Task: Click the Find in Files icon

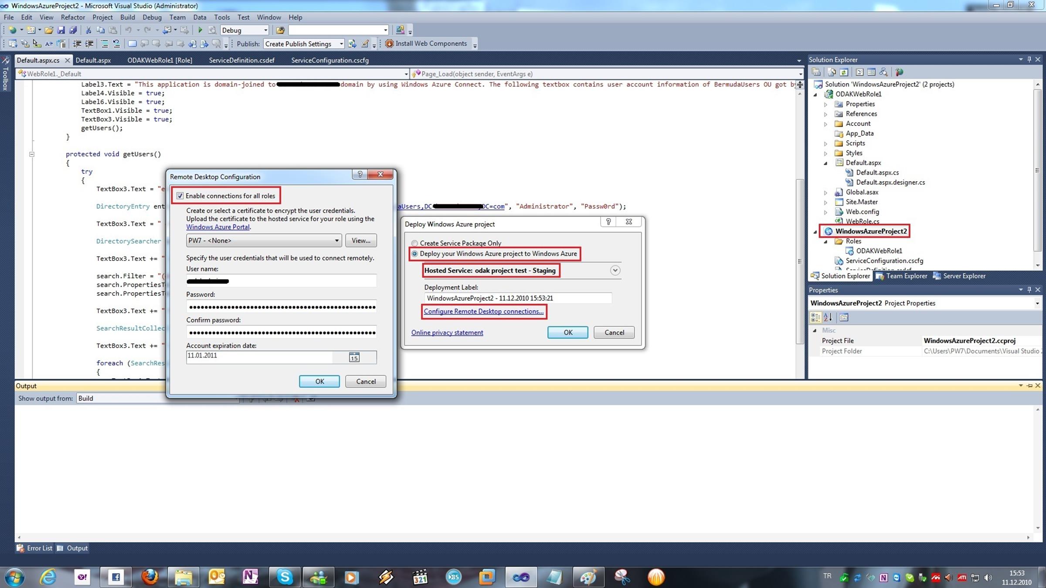Action: (x=280, y=30)
